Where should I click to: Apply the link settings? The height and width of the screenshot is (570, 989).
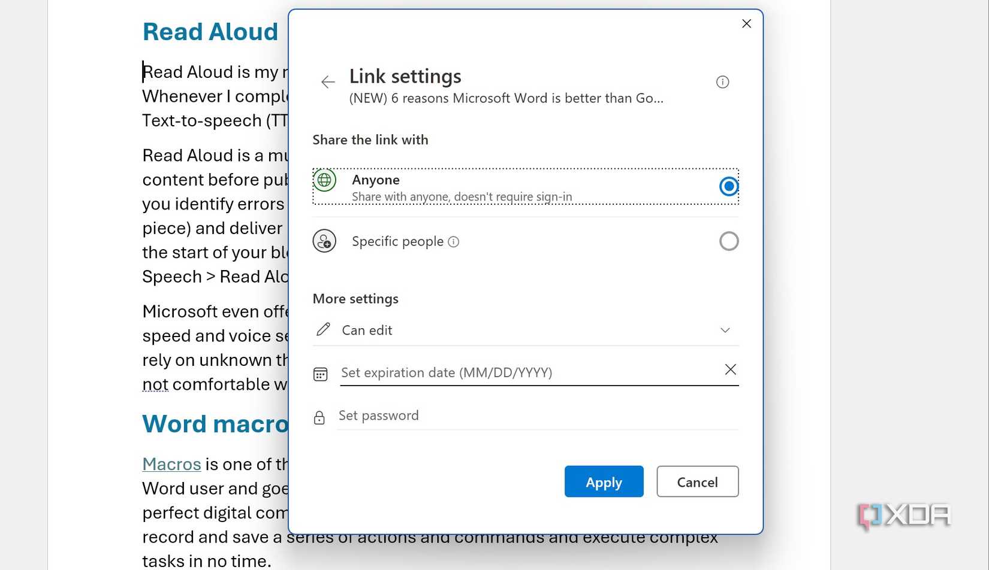click(x=604, y=481)
